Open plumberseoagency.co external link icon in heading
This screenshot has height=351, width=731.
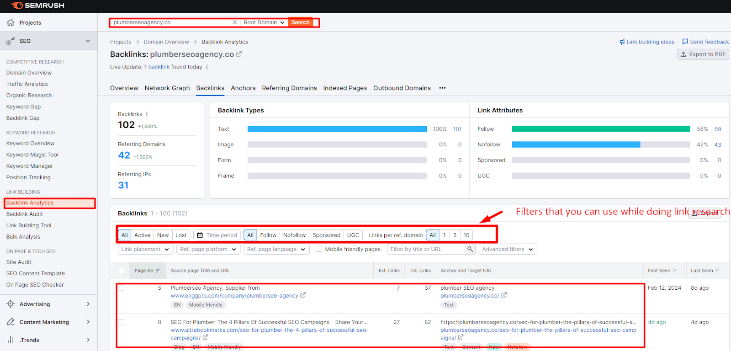click(x=238, y=54)
